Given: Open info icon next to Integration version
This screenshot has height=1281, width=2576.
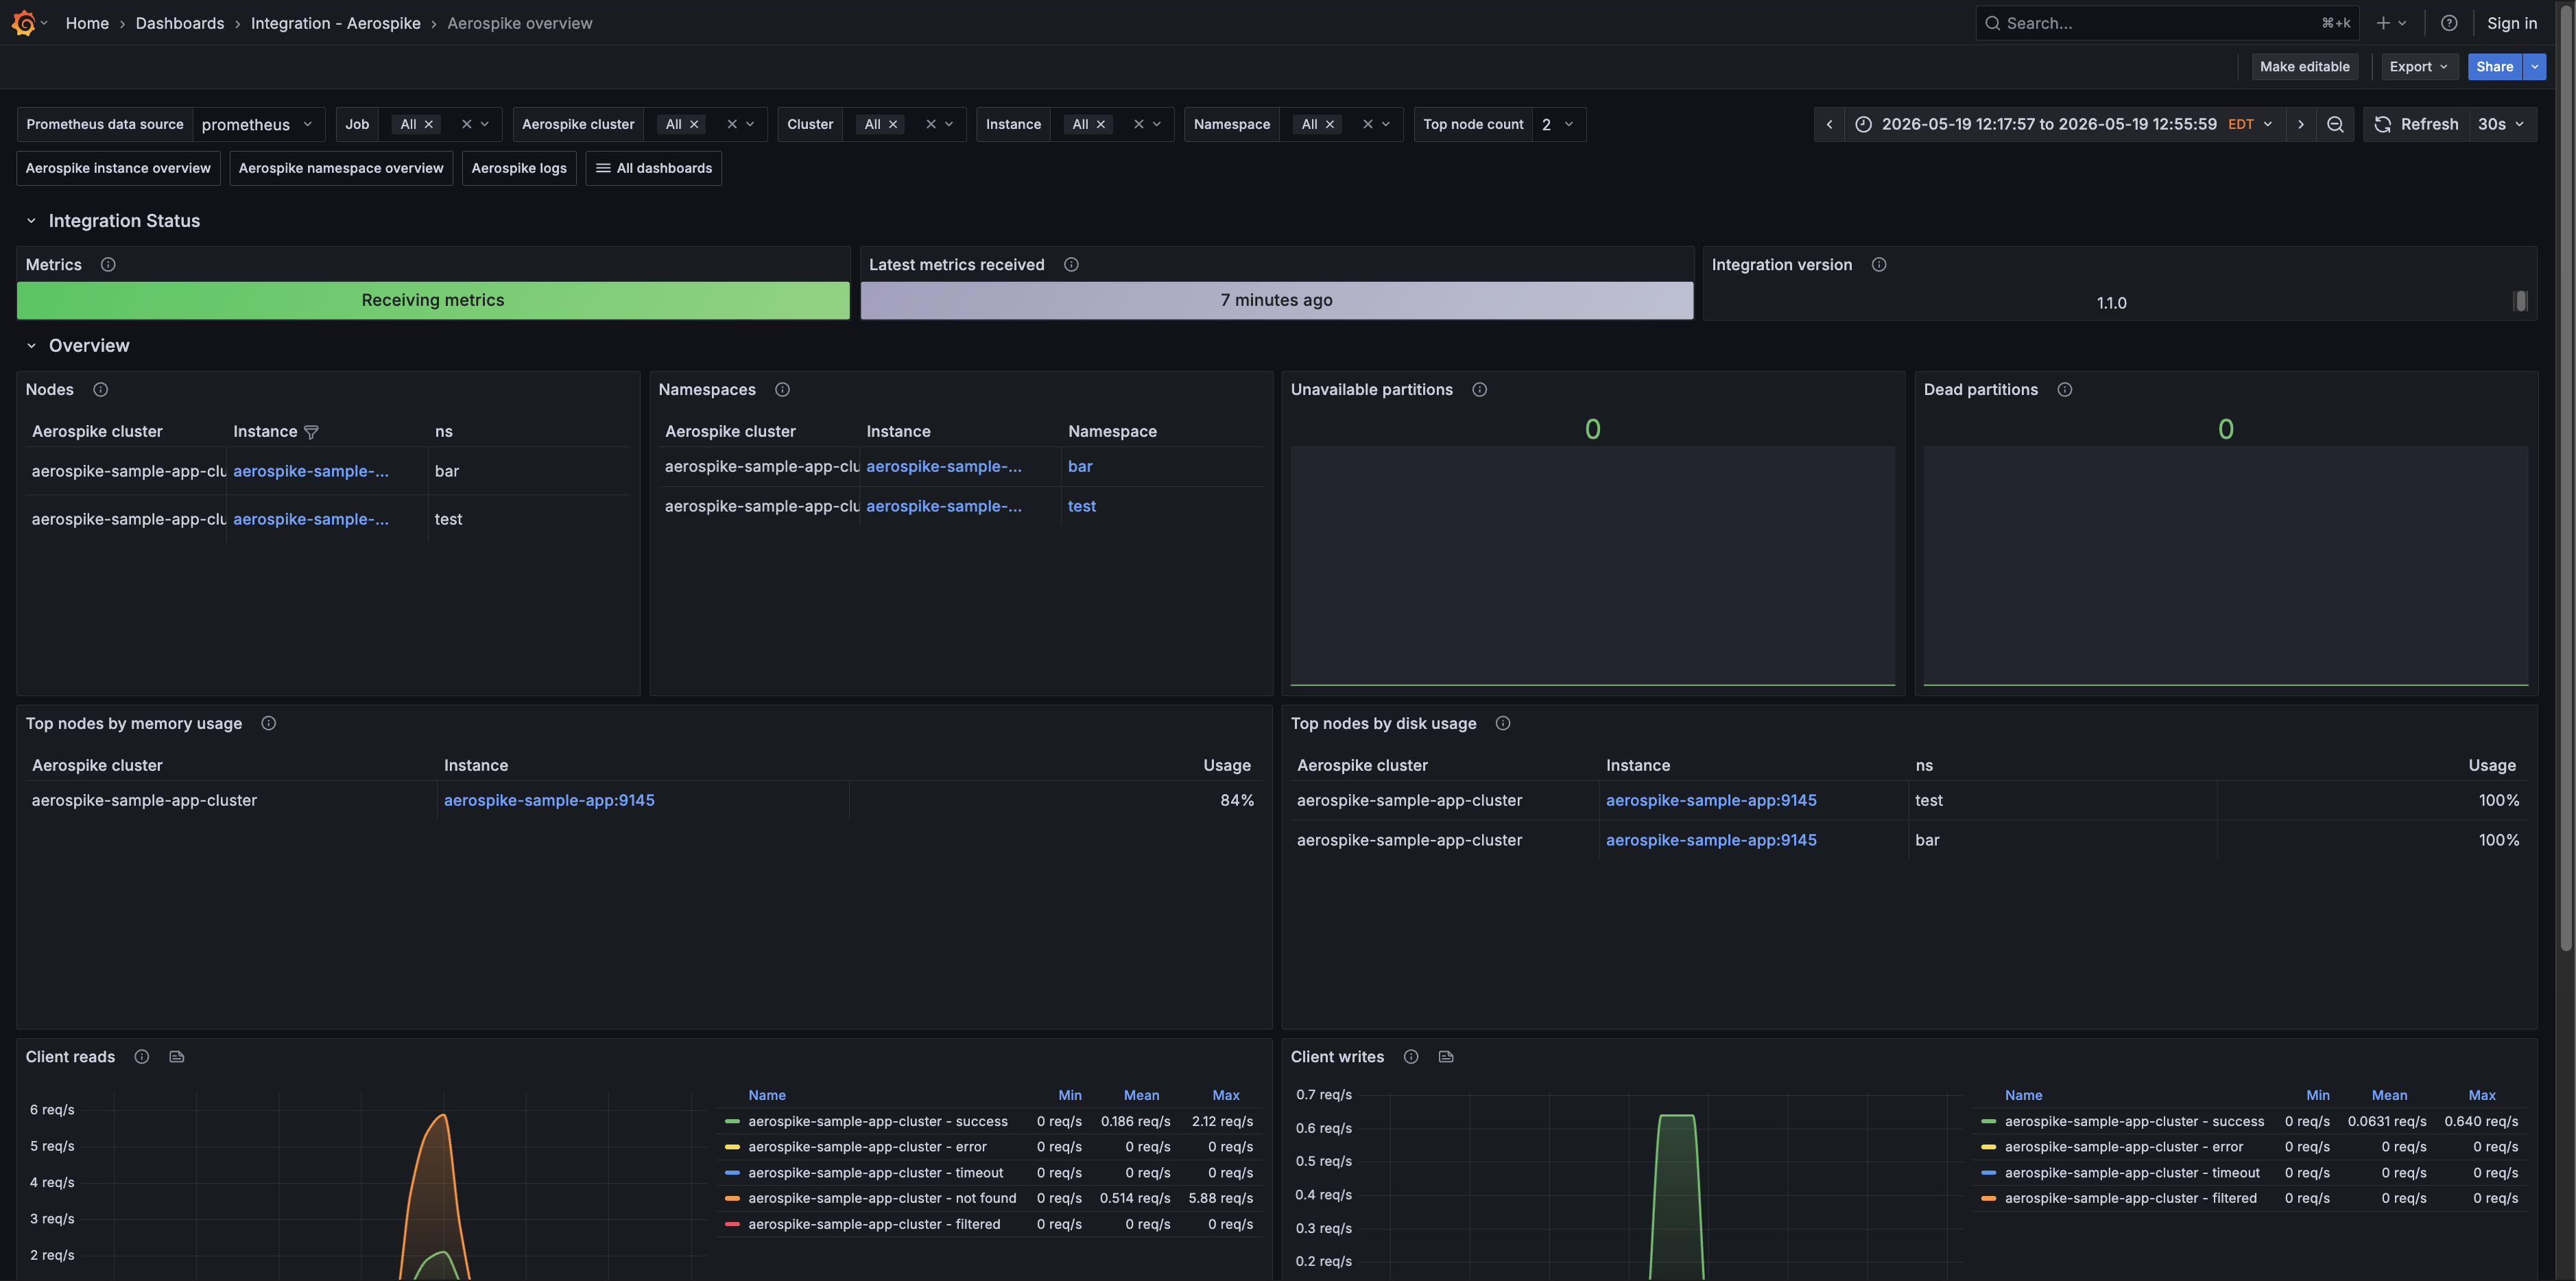Looking at the screenshot, I should click(x=1879, y=264).
